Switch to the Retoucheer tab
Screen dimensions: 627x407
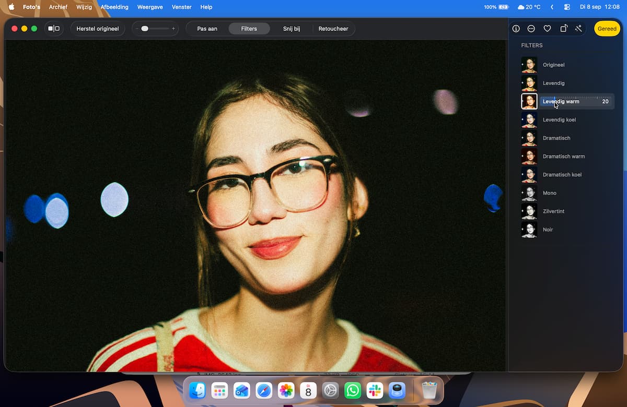(333, 29)
